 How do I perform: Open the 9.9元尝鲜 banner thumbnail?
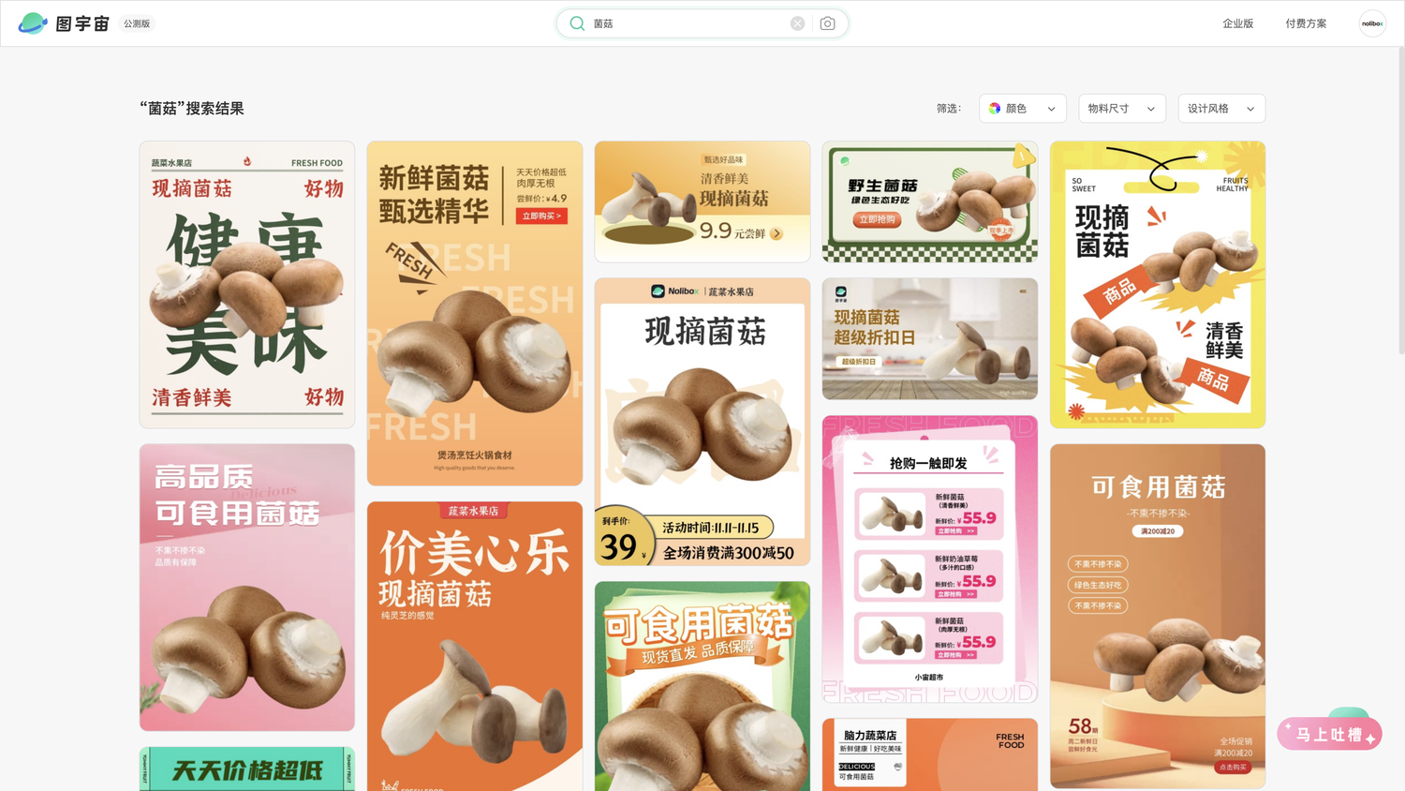point(702,201)
